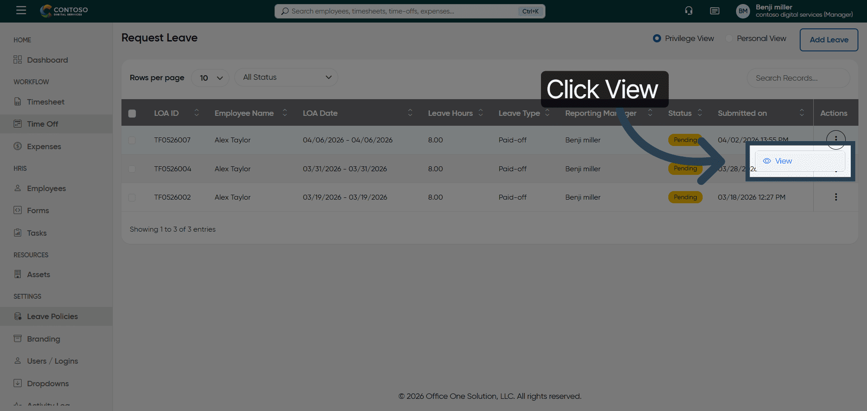This screenshot has width=867, height=411.
Task: Expand the Rows per page dropdown
Action: click(210, 78)
